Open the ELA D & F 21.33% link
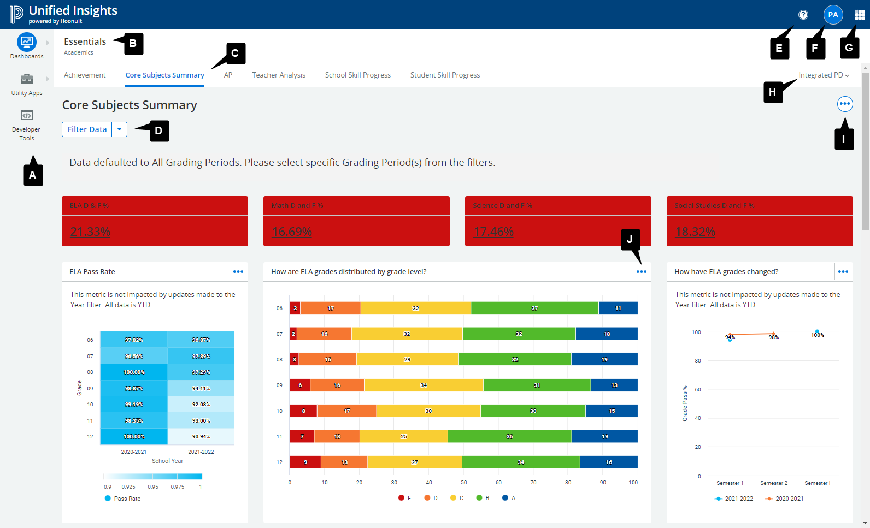The image size is (870, 528). [x=90, y=232]
